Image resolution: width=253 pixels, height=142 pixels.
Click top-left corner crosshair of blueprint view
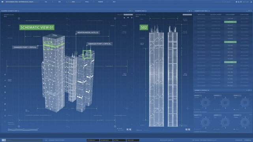pos(19,19)
